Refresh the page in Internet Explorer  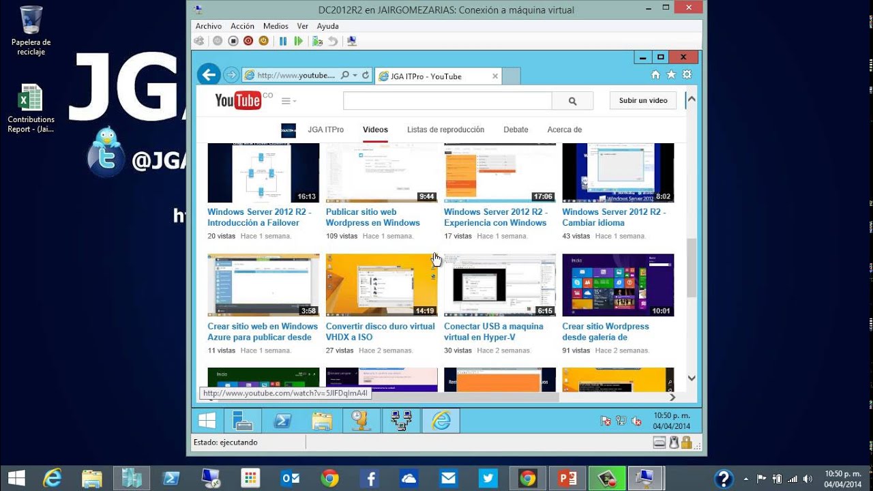(366, 75)
